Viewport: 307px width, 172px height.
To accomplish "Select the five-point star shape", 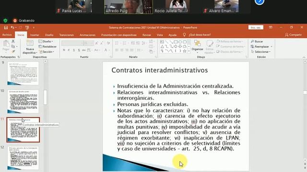I will [x=184, y=51].
